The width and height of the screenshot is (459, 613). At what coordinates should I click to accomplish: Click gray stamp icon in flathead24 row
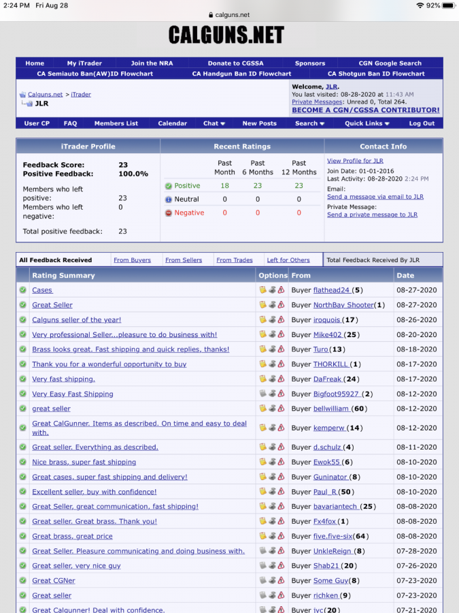click(x=272, y=289)
